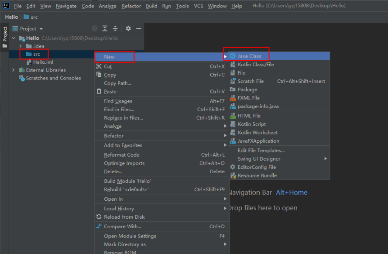
Task: Click the Reload from Disk refresh icon
Action: (x=99, y=216)
